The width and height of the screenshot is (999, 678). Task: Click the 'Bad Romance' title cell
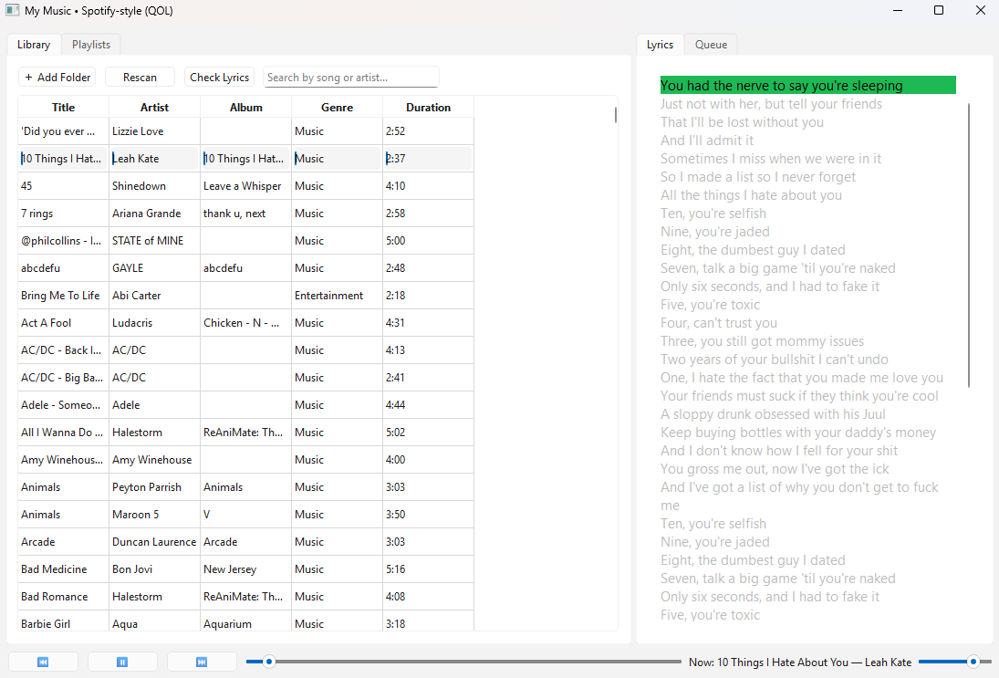[x=63, y=597]
